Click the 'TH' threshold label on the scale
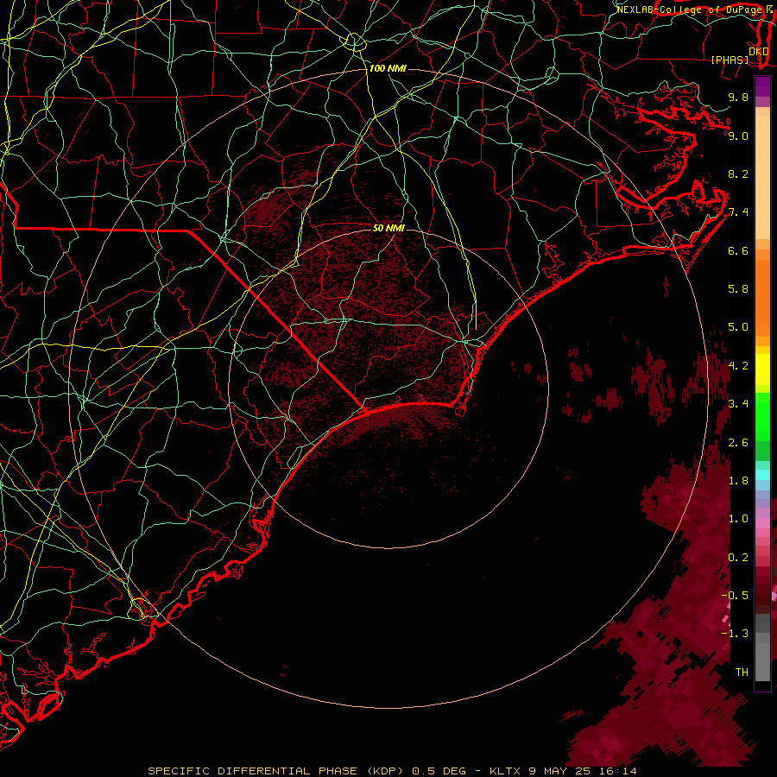The image size is (777, 777). [x=742, y=673]
